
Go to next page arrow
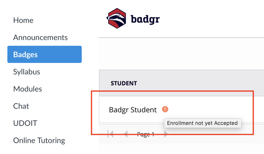tap(166, 134)
